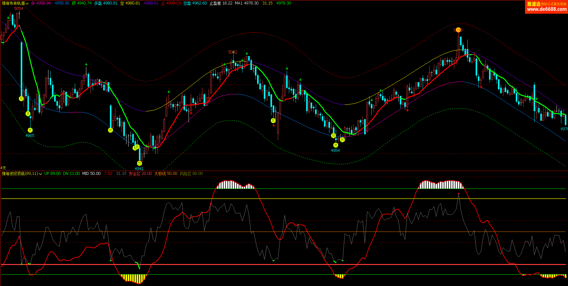This screenshot has width=568, height=286.
Task: Open the 情绪布林轨道 indicator dropdown arrow
Action: coord(27,3)
